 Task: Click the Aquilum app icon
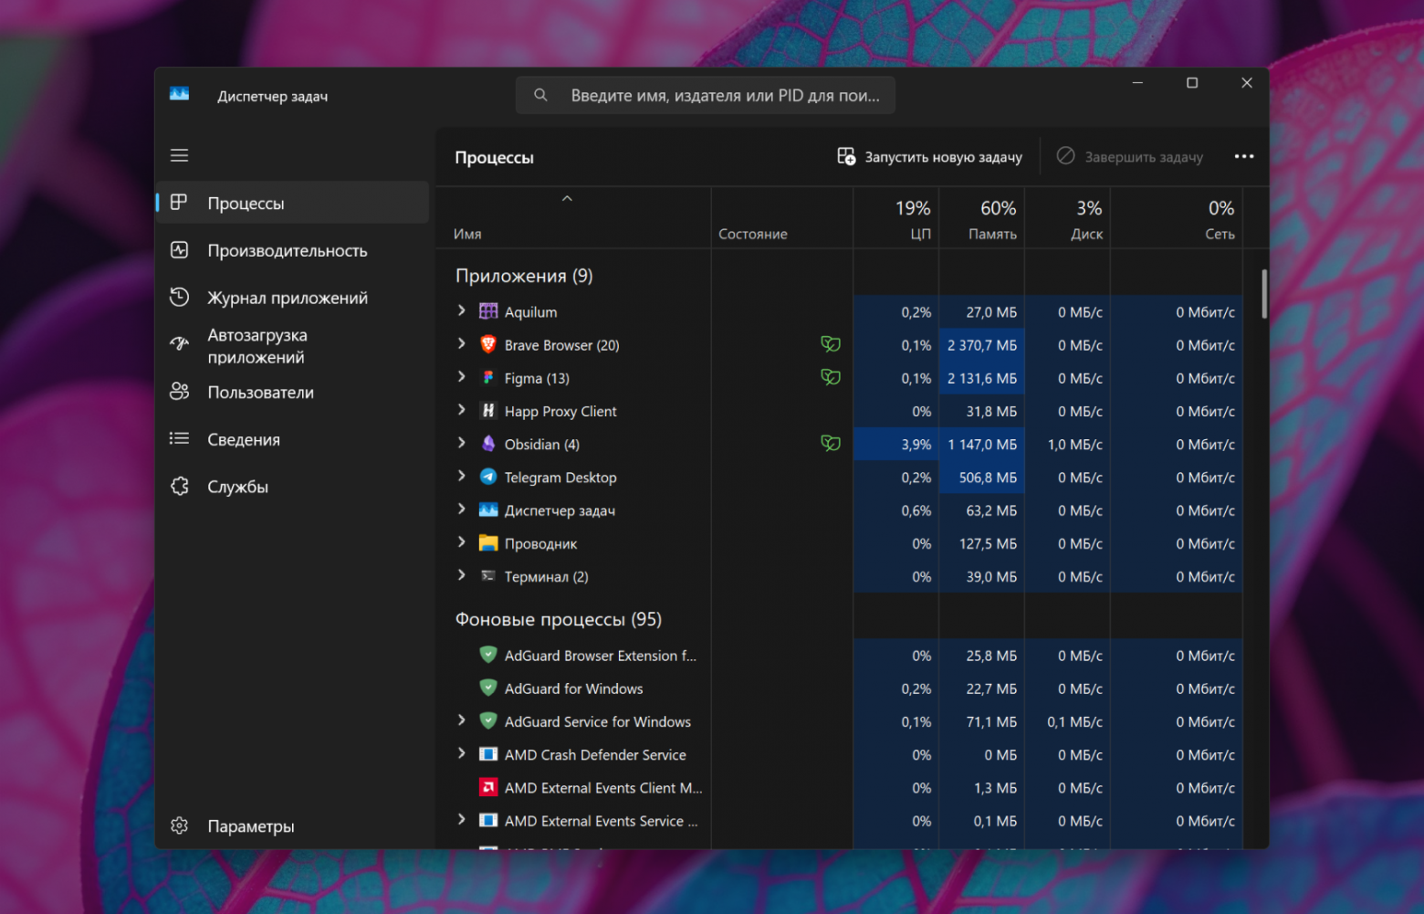[488, 311]
